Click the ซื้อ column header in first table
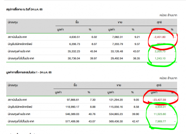Image resolution: width=186 pixels, height=134 pixels. [x=77, y=22]
